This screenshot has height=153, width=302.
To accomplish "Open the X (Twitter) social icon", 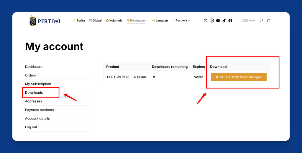I will [206, 21].
